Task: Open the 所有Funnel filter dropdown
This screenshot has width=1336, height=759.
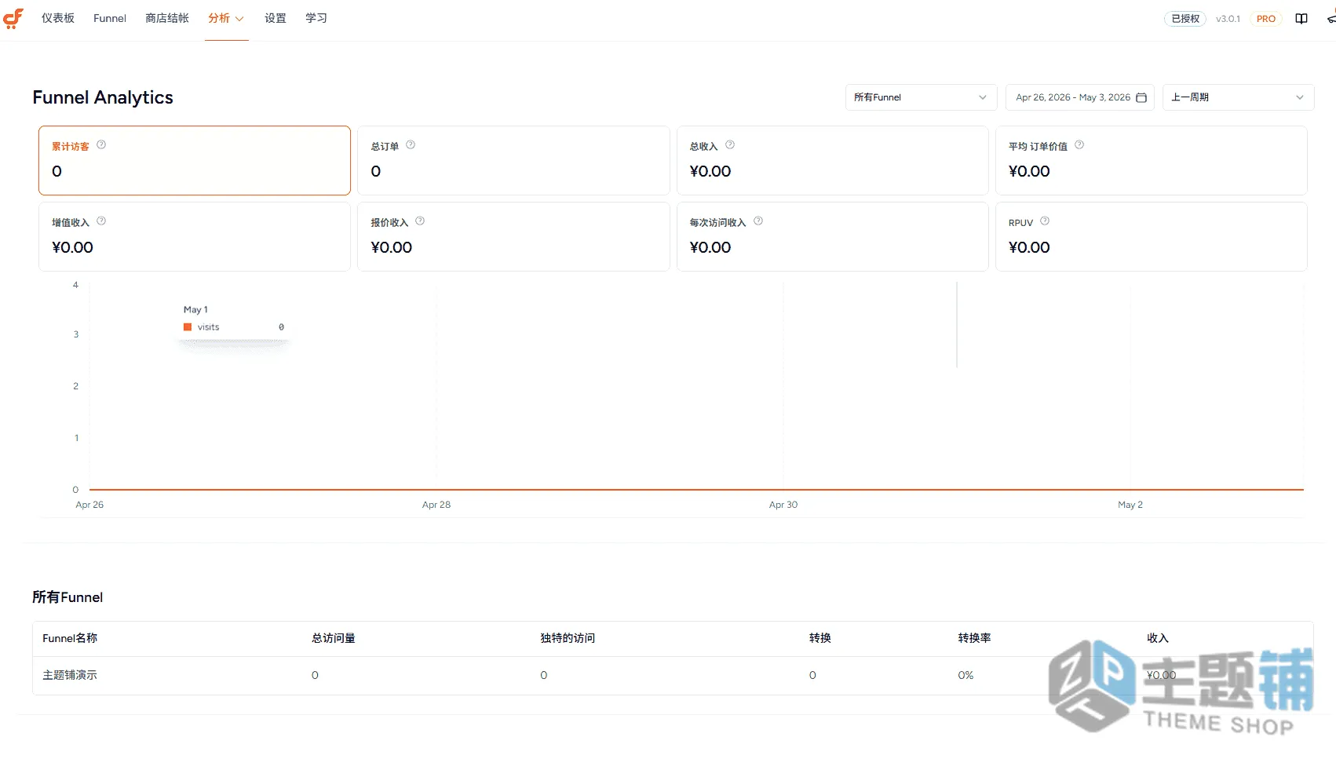Action: 921,97
